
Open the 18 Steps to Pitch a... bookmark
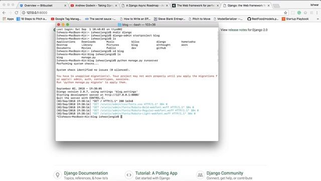coord(32,19)
